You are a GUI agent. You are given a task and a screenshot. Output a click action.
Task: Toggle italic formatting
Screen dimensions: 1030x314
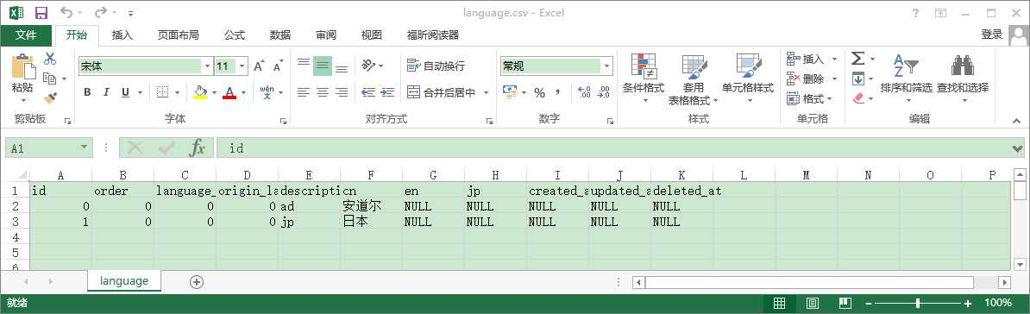tap(105, 92)
